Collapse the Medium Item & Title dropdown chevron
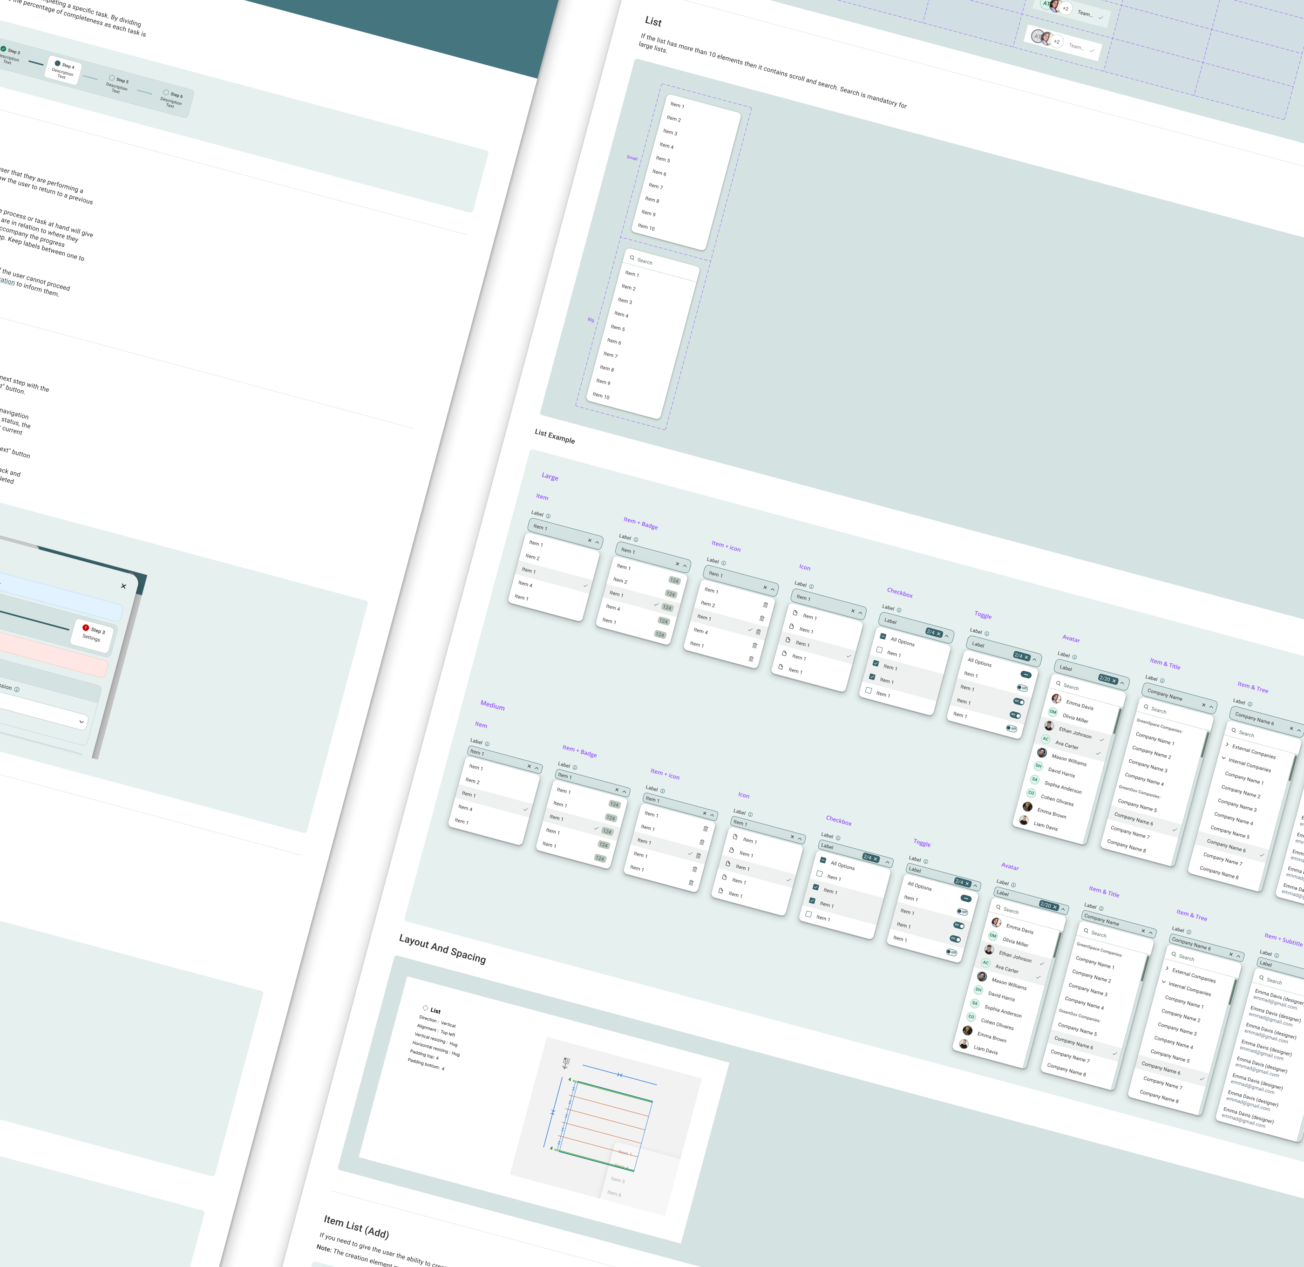The width and height of the screenshot is (1304, 1267). pyautogui.click(x=1150, y=932)
